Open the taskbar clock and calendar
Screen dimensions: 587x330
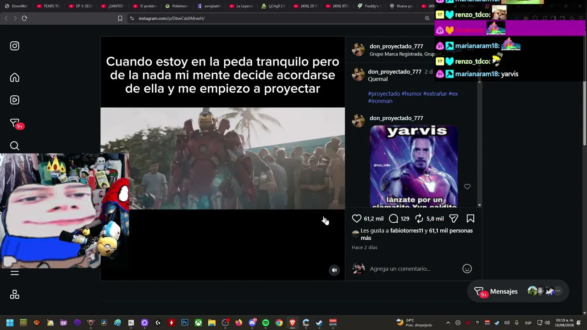564,323
